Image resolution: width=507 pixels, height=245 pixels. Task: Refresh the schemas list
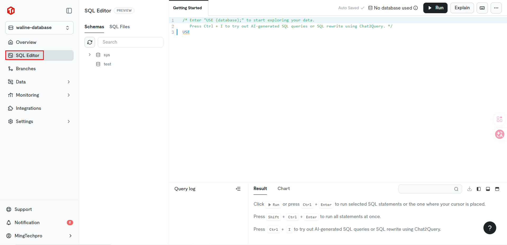90,42
